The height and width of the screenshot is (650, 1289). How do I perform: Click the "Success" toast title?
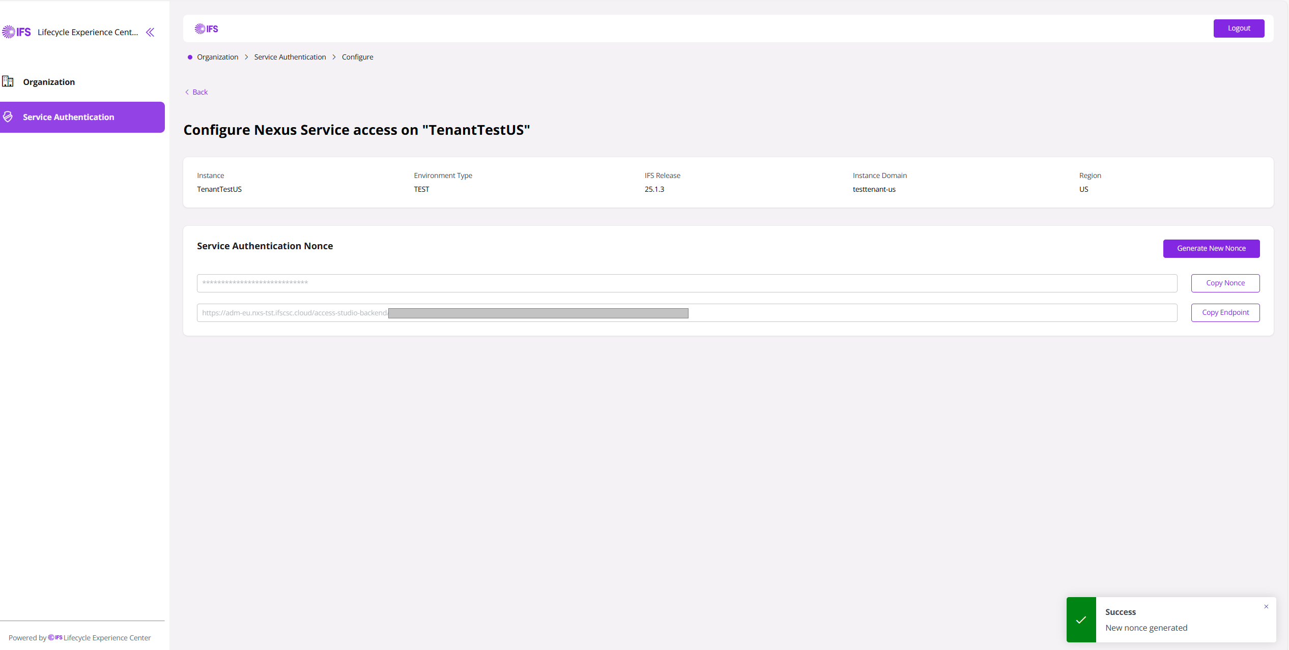[1120, 612]
